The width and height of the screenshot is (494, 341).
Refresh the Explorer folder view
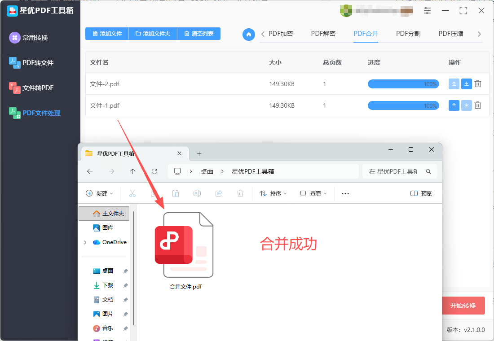[x=154, y=171]
